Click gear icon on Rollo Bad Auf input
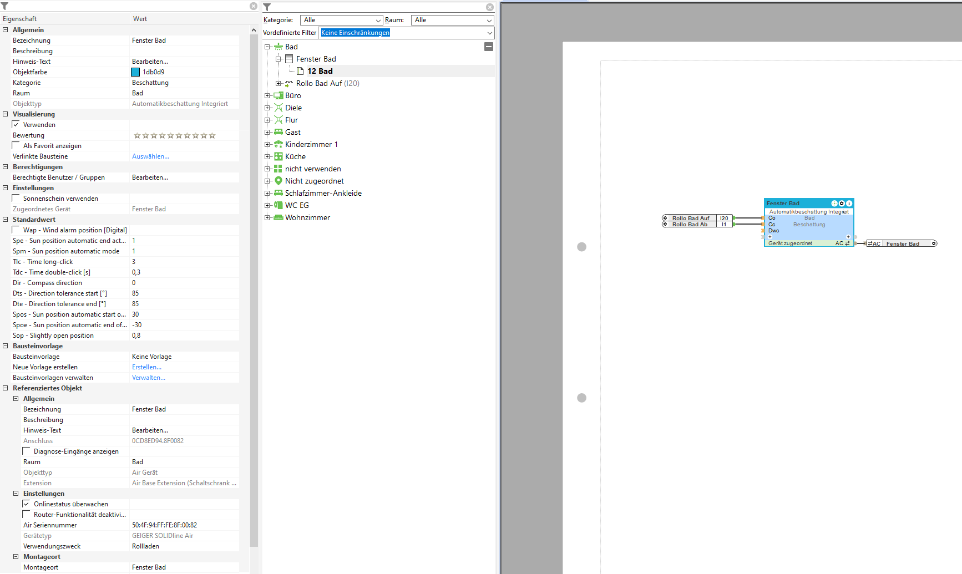The image size is (962, 574). click(x=665, y=218)
